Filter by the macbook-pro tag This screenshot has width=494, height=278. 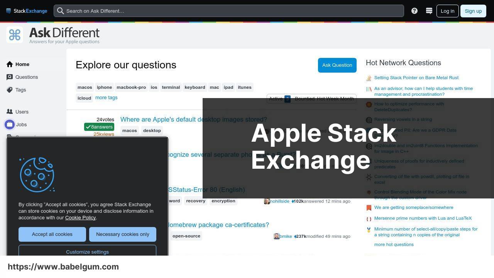[131, 87]
